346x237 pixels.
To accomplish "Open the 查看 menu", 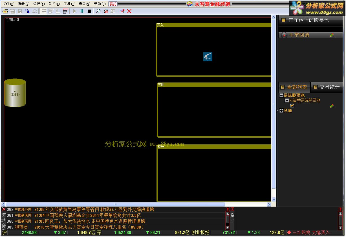I will tap(23, 4).
